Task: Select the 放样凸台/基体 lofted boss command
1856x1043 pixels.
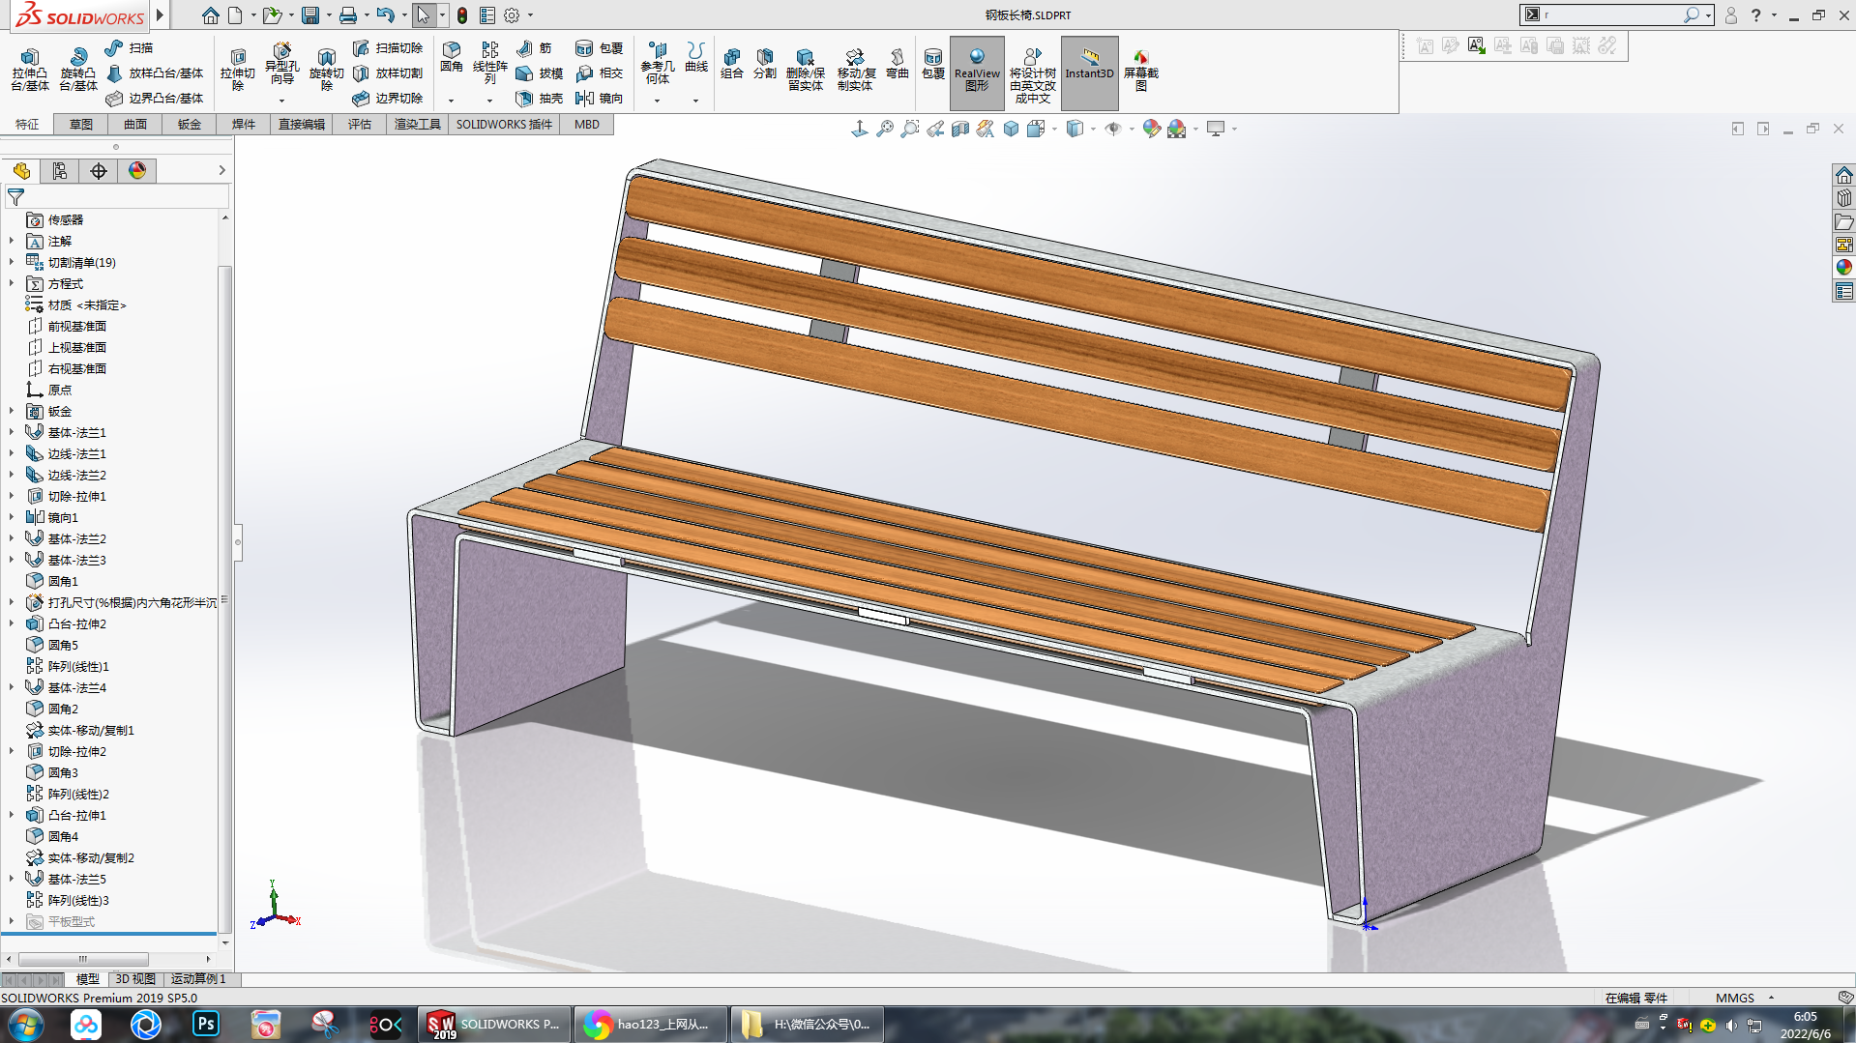Action: coord(155,73)
